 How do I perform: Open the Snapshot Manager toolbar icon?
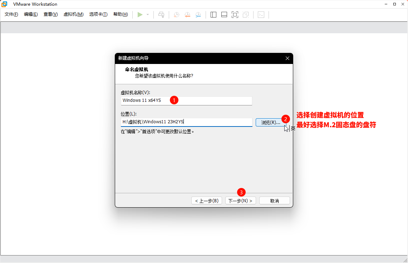198,15
